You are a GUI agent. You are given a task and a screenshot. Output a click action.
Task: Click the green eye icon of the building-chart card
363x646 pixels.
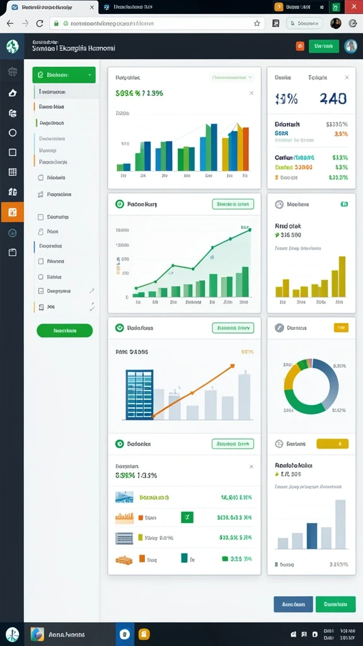coord(119,327)
